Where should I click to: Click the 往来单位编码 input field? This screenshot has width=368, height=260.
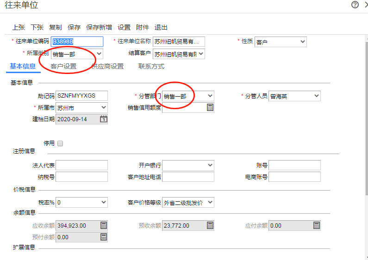click(x=77, y=42)
